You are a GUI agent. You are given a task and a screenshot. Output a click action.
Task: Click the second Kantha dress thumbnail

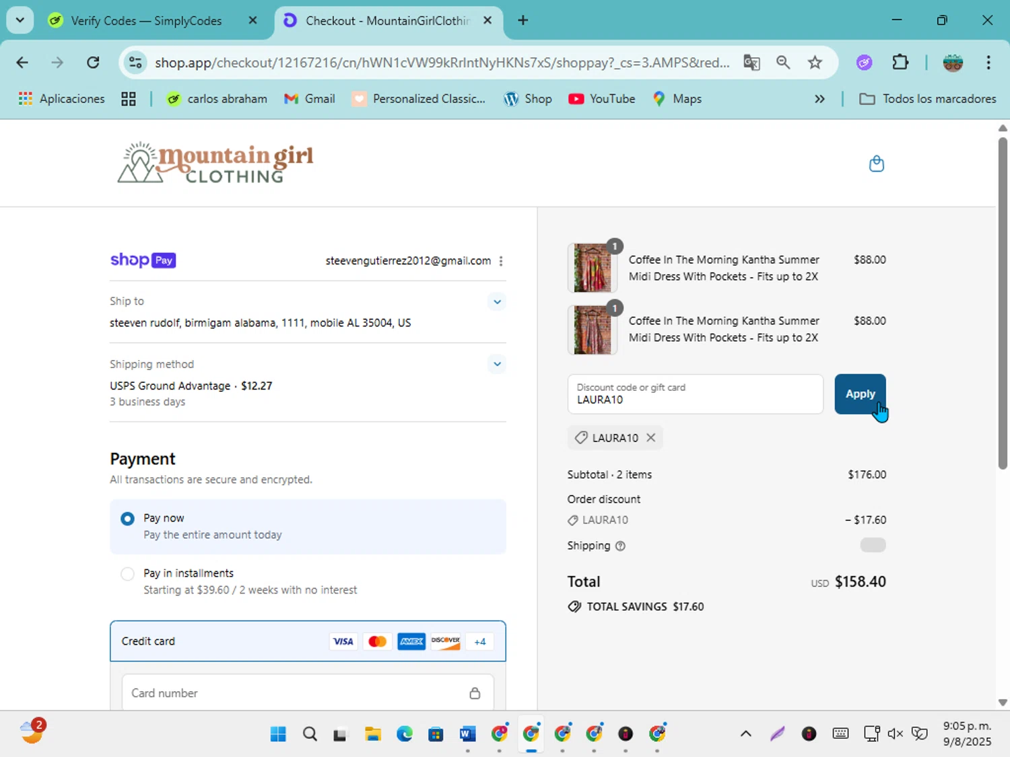tap(593, 329)
